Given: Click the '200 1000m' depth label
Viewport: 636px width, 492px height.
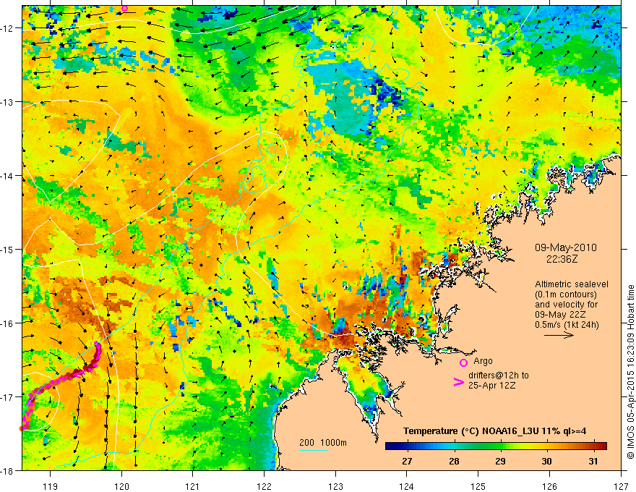Looking at the screenshot, I should (323, 443).
